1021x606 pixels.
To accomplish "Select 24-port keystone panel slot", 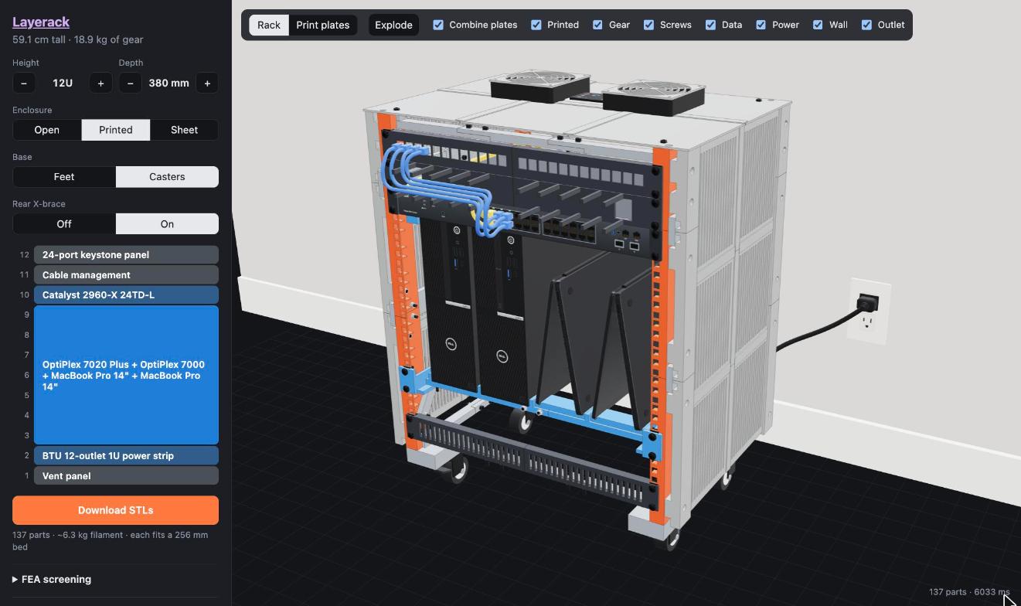I will tap(126, 255).
